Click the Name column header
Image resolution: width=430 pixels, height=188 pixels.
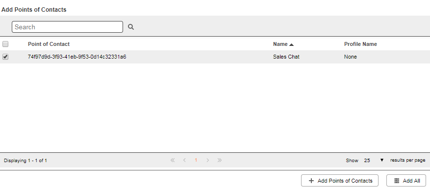click(280, 44)
